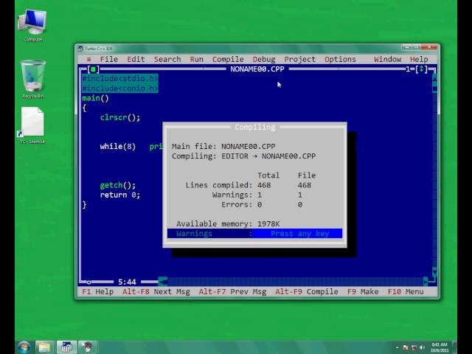
Task: Select the Recycle Bin desktop icon
Action: point(32,79)
